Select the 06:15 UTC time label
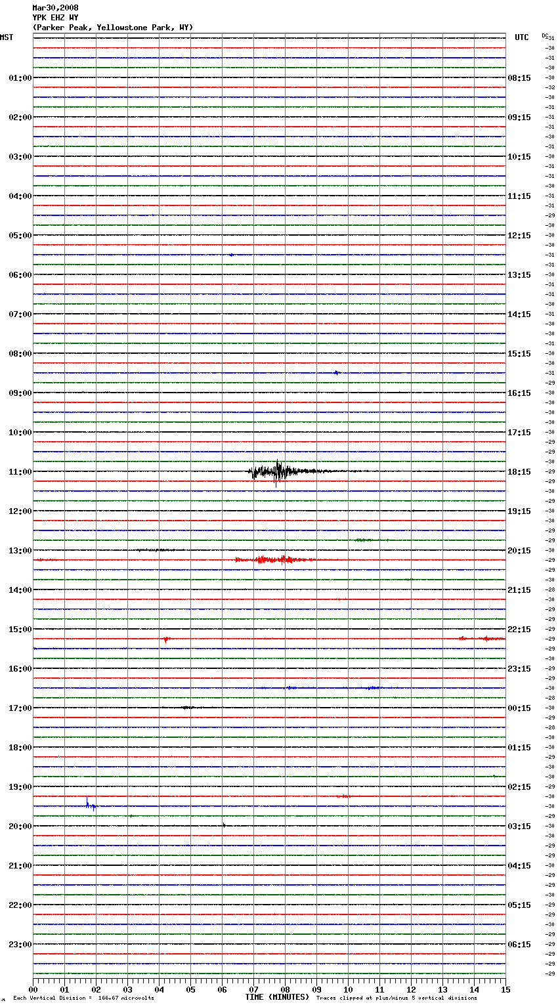This screenshot has height=1007, width=558. [x=519, y=945]
